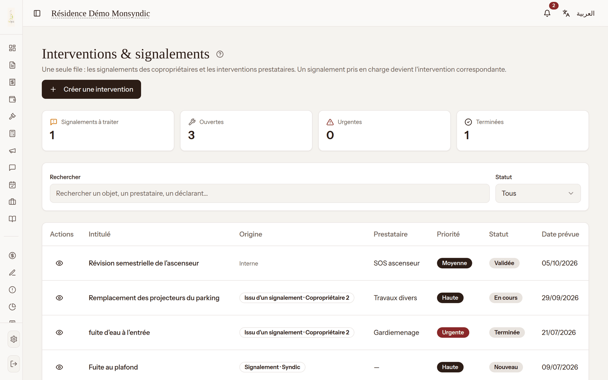
Task: Select the Ouvertes summary card
Action: pyautogui.click(x=246, y=131)
